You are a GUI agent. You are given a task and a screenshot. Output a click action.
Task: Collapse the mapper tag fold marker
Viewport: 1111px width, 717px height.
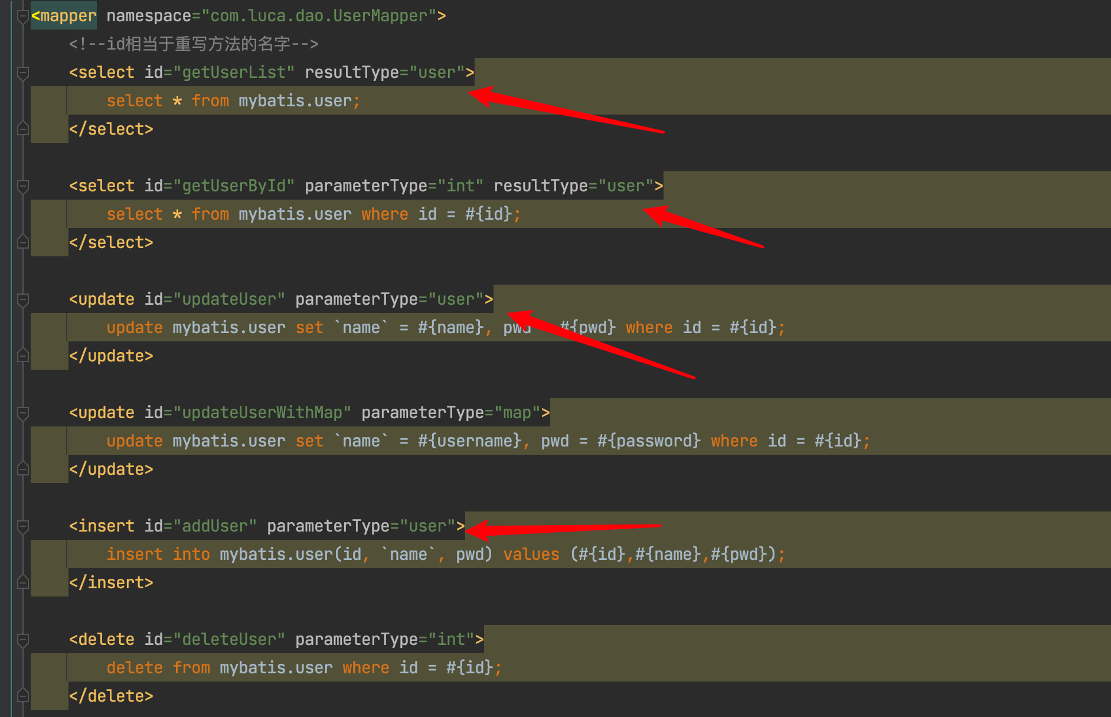23,17
